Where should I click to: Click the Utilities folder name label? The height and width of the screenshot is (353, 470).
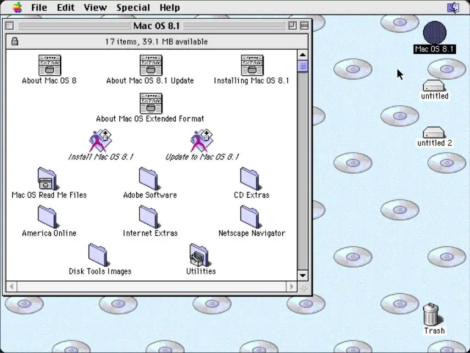coord(201,271)
